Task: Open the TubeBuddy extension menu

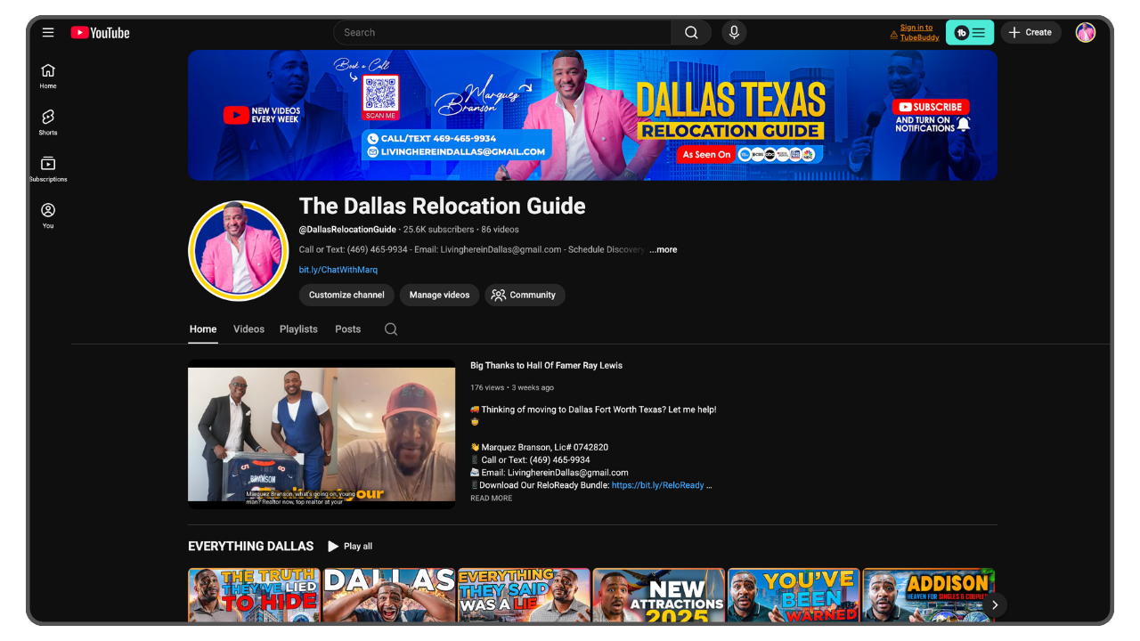Action: [969, 33]
